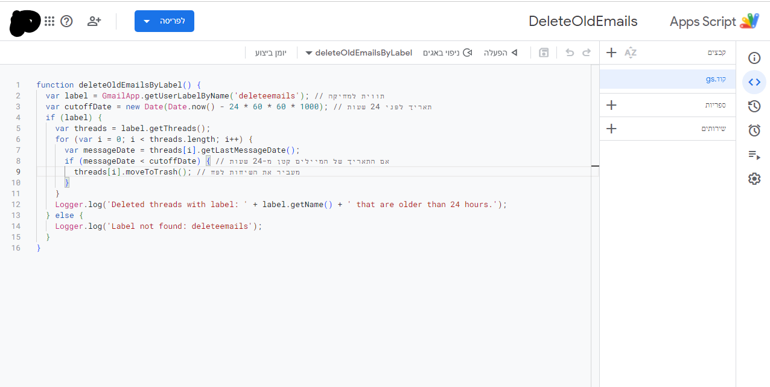This screenshot has height=387, width=770.
Task: Open the help question mark icon
Action: pyautogui.click(x=67, y=21)
